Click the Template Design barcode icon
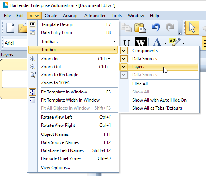Viewport: 206px width, 176px height. [x=33, y=24]
